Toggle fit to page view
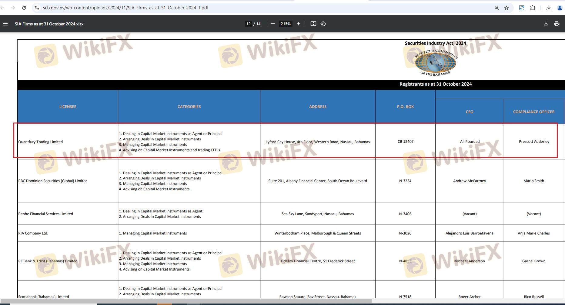 point(313,24)
